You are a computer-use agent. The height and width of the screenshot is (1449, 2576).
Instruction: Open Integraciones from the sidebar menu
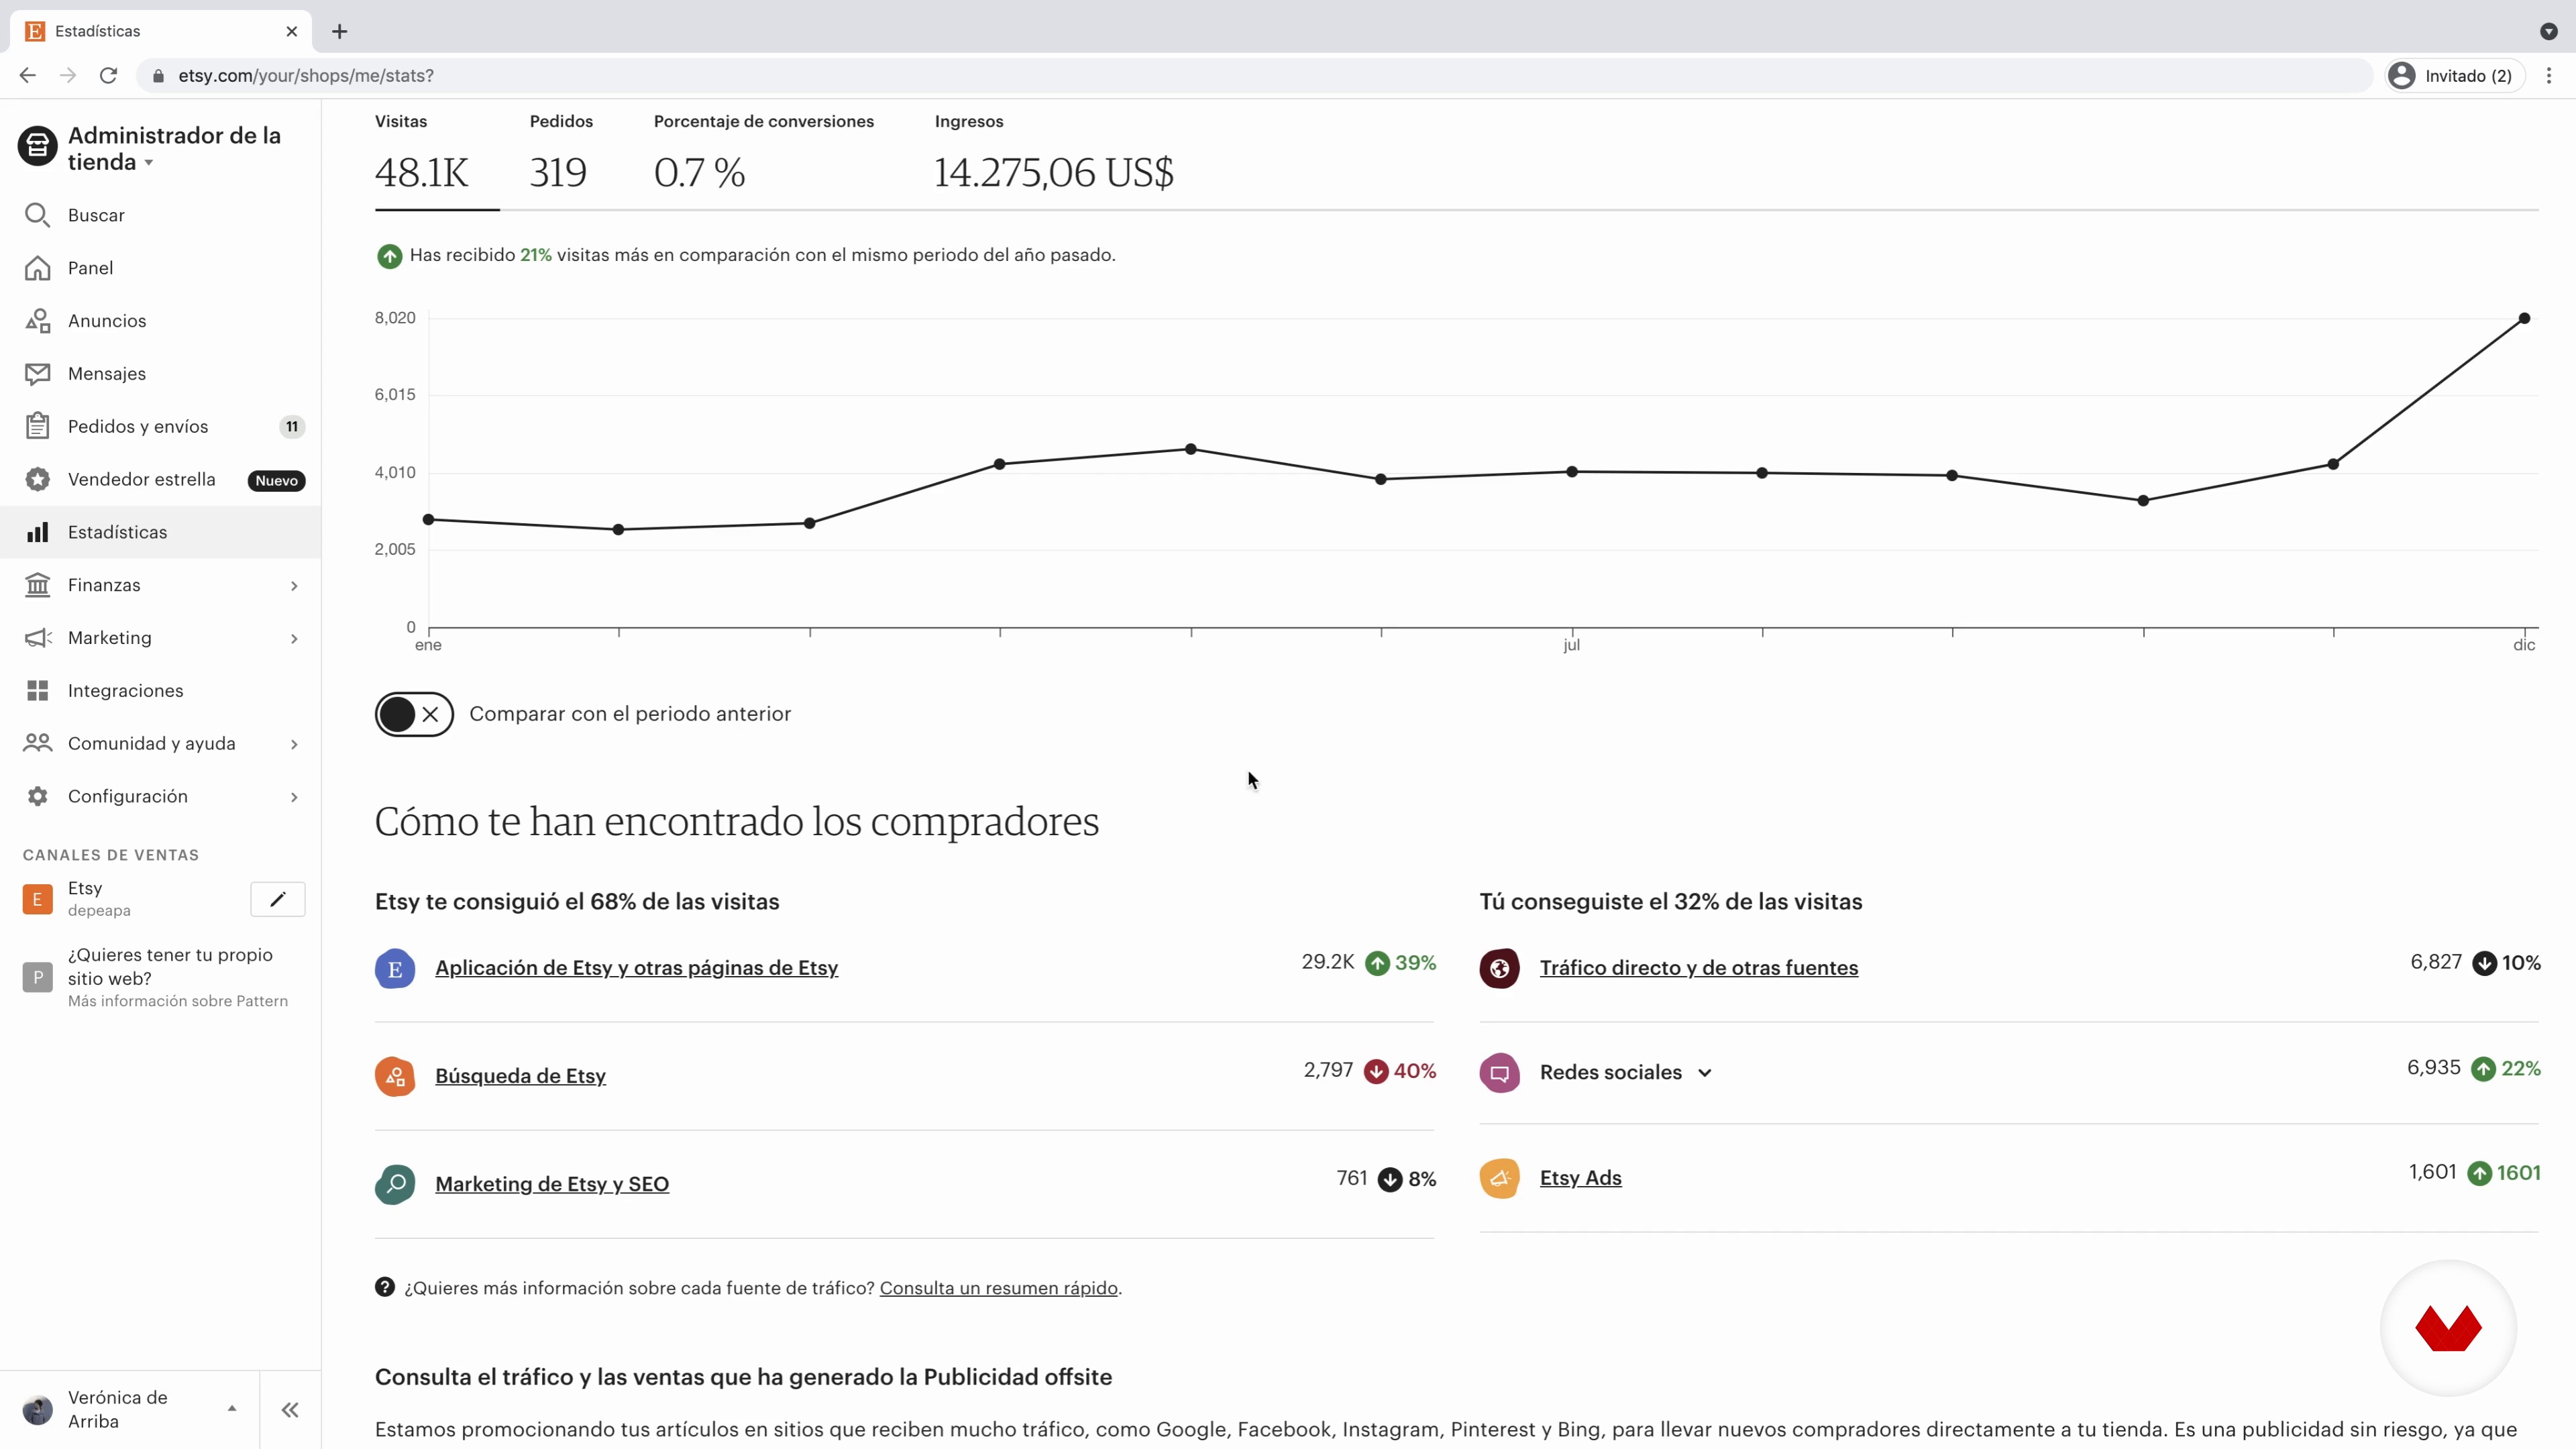(160, 691)
